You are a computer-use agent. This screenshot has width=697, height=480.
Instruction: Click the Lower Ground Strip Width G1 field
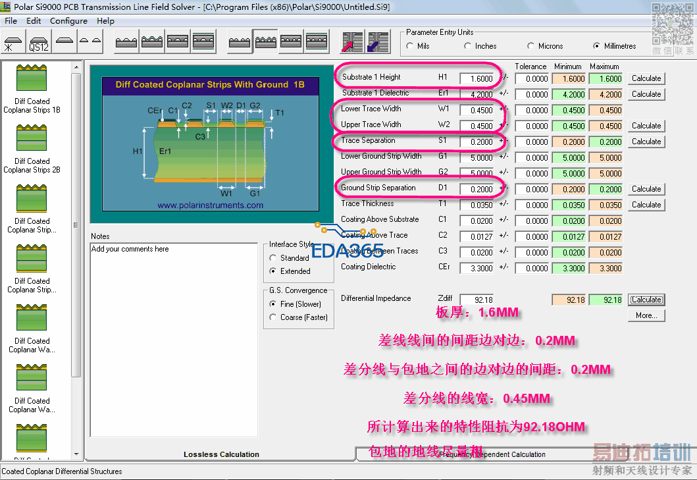(477, 157)
